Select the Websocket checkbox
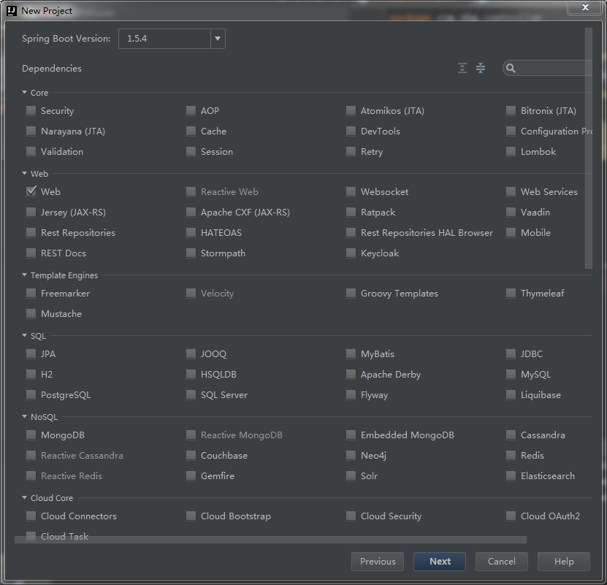 tap(351, 191)
